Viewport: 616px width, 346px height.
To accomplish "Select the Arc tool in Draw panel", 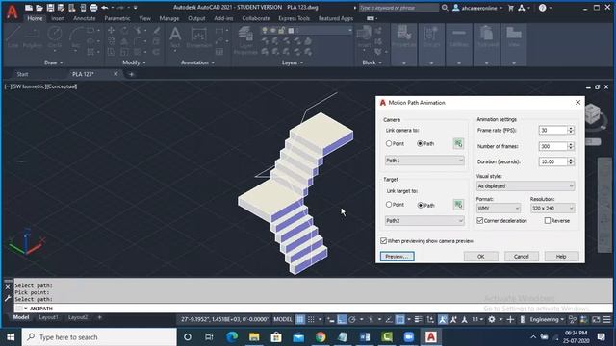I will pyautogui.click(x=76, y=37).
